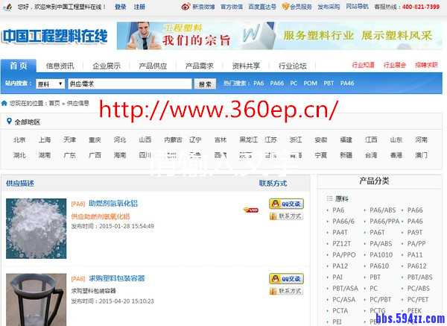Screen dimensions: 447x326
Task: Click hot search keyword PA46
Action: coord(347,84)
